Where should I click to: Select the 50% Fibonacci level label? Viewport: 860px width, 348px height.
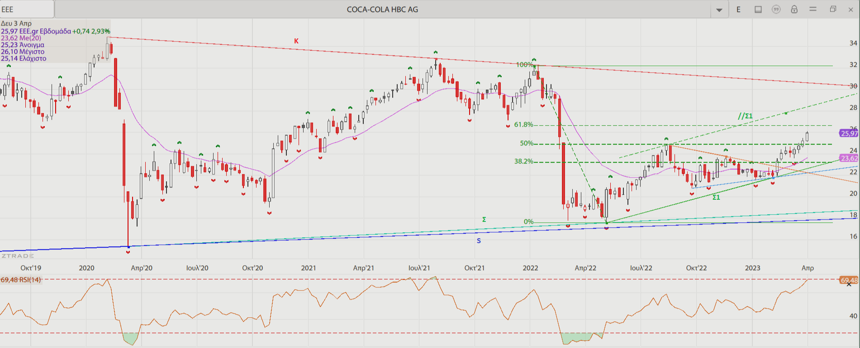coord(527,143)
